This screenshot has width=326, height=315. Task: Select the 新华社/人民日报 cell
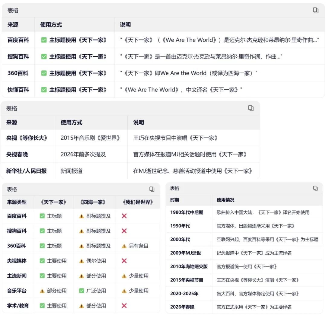point(26,171)
